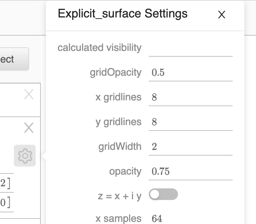Viewport: 256px width, 224px height.
Task: Click the upper X delete icon in left panel
Action: (x=28, y=95)
